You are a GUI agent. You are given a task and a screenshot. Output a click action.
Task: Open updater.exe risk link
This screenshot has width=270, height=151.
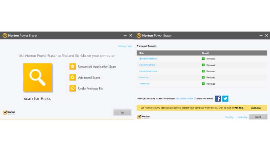pos(144,84)
